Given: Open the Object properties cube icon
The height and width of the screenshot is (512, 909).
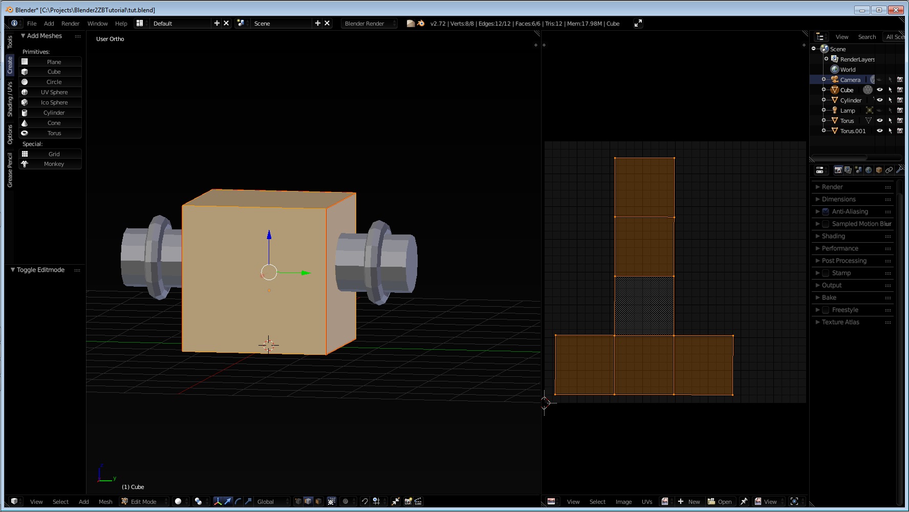Looking at the screenshot, I should coord(879,170).
